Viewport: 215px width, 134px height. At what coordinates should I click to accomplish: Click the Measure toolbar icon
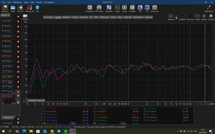pyautogui.click(x=5, y=9)
